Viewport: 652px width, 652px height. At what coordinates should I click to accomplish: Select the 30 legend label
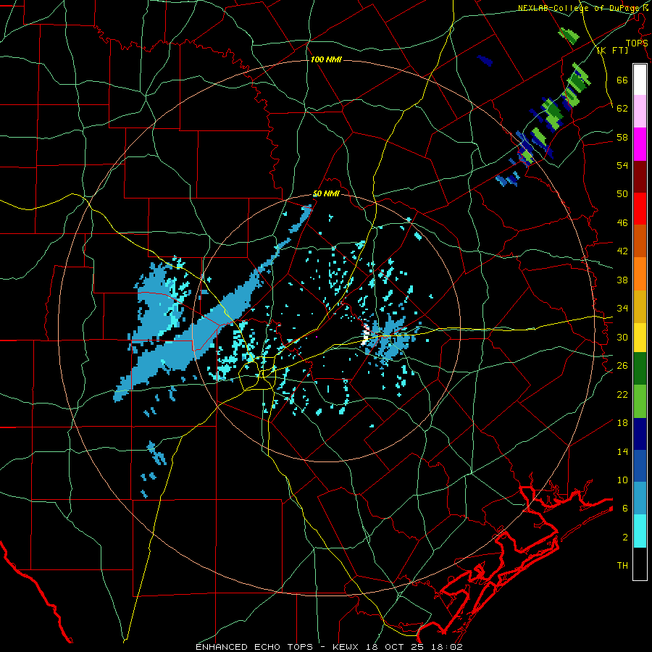click(622, 337)
